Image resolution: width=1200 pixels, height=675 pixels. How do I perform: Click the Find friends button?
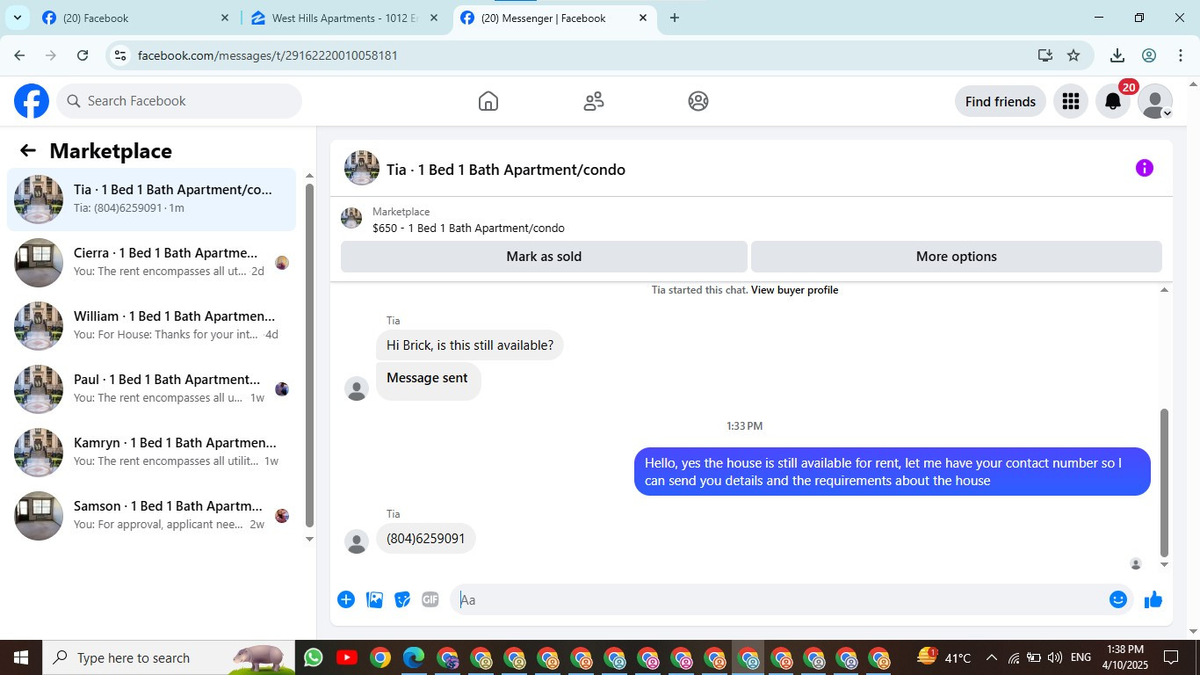pos(1000,101)
